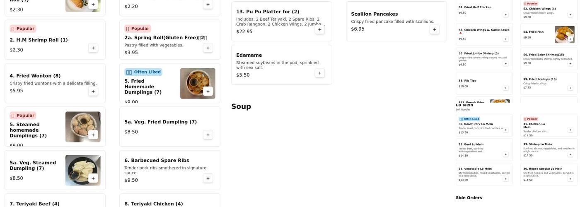Add S8. Rib Tips using plus icon

[505, 88]
